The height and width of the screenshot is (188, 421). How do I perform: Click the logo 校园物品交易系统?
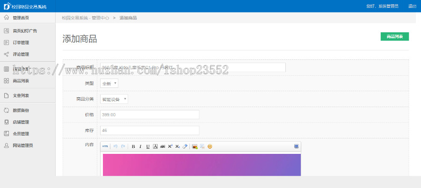25,6
